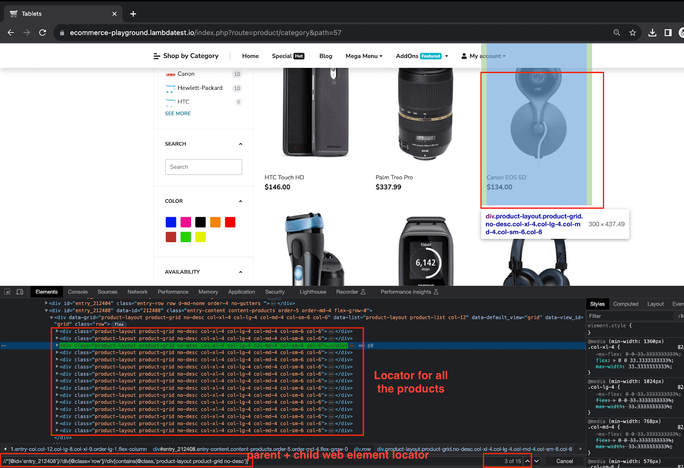Image resolution: width=684 pixels, height=468 pixels.
Task: Click the bookmark star in address bar
Action: (x=632, y=32)
